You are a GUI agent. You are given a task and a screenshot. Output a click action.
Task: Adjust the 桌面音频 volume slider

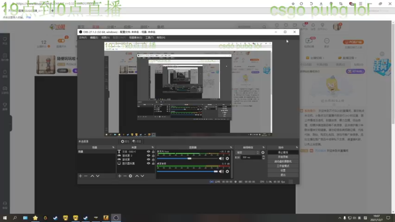[x=187, y=171]
